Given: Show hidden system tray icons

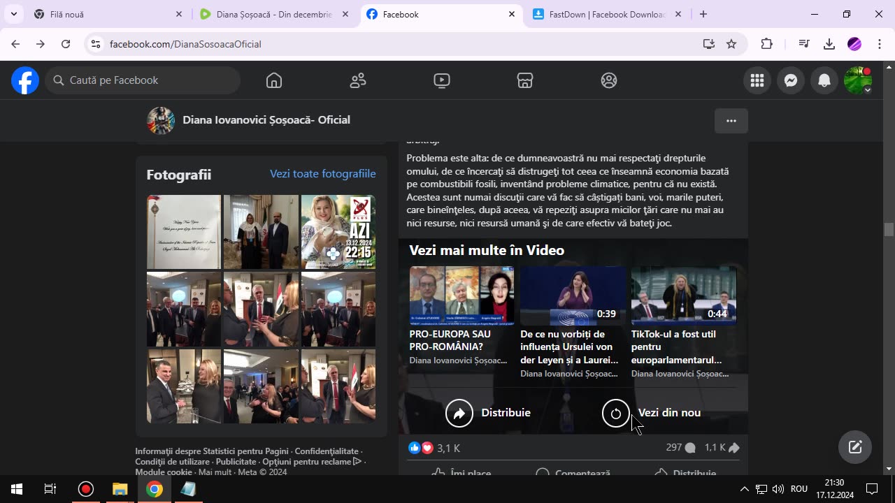Looking at the screenshot, I should click(x=744, y=489).
